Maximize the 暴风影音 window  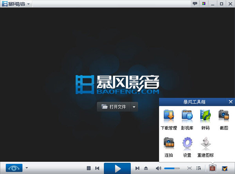[x=221, y=4]
